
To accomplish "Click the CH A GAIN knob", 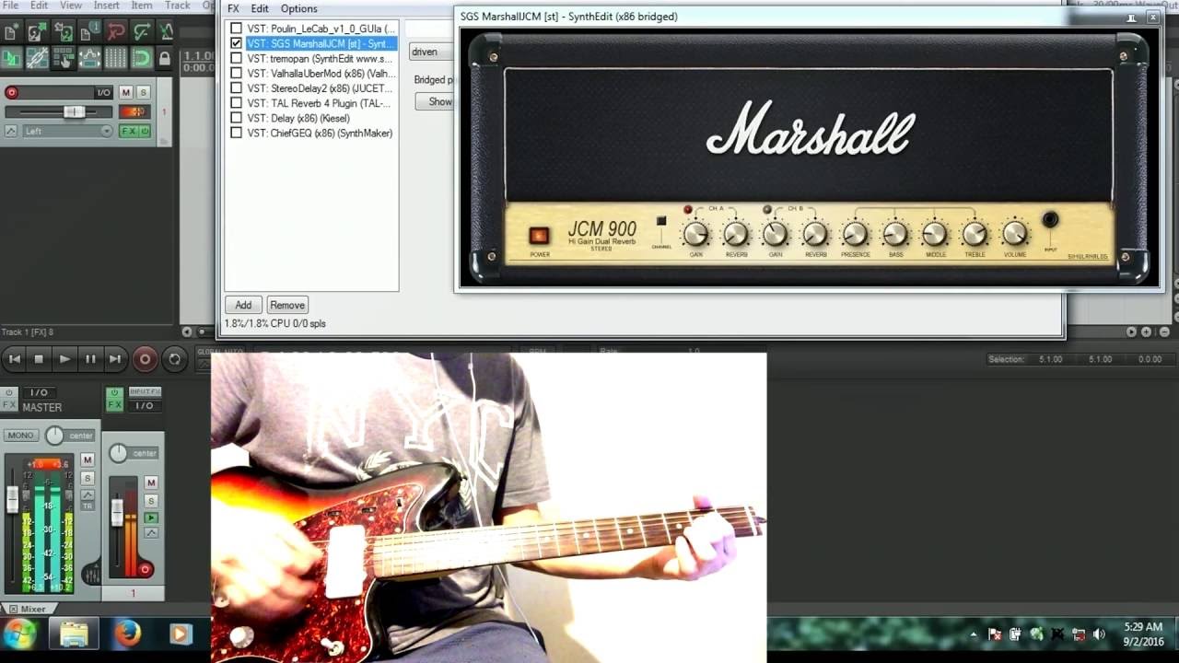I will pyautogui.click(x=696, y=234).
